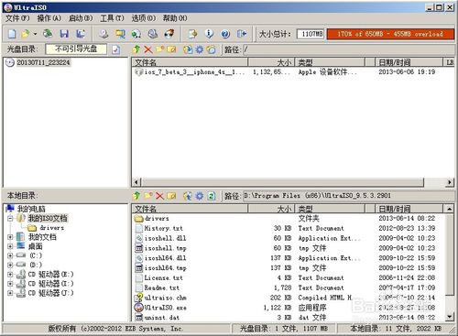Open the dropdown arrow beside the Open icon
This screenshot has height=336, width=458.
click(x=35, y=34)
